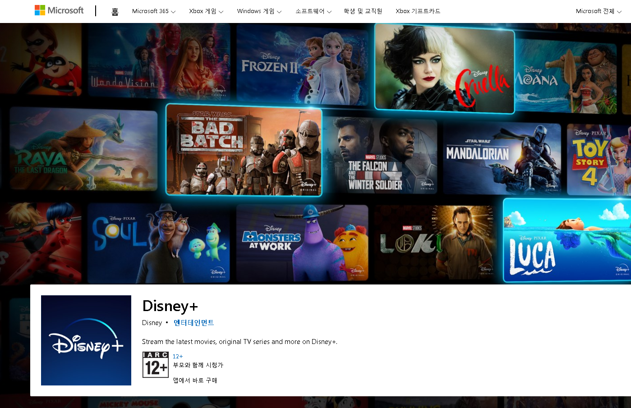Click the 앱에서 바로 구매 text

pos(195,380)
